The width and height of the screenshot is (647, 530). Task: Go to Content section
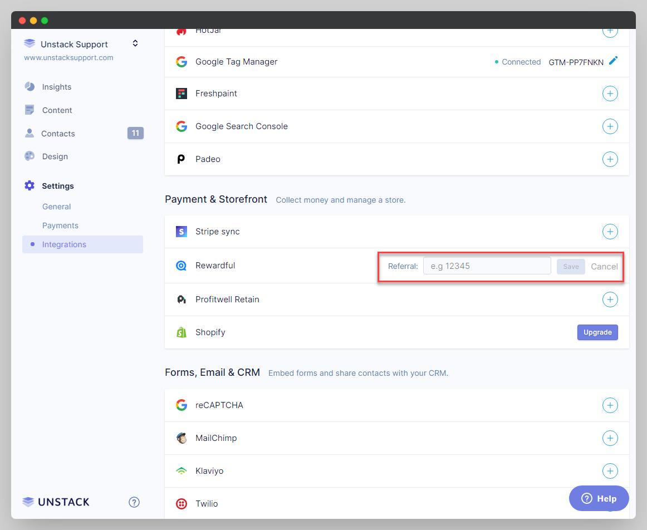pos(57,110)
